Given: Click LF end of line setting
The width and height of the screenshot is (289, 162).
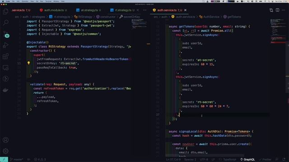Looking at the screenshot, I should point(213,159).
